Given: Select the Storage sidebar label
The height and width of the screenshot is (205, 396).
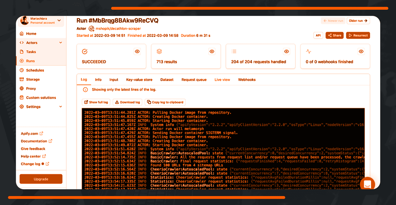Looking at the screenshot, I should (x=33, y=79).
